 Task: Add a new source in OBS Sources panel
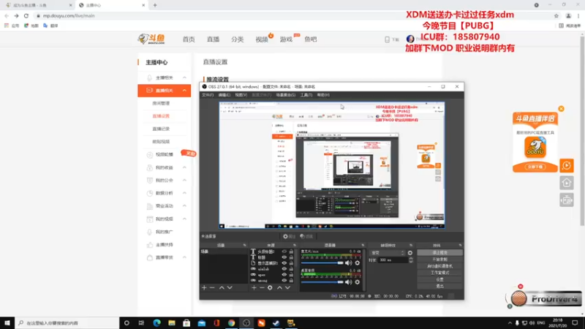tap(254, 287)
